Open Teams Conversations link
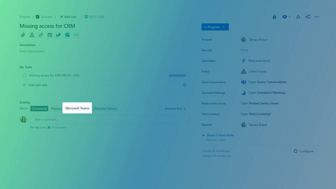The height and width of the screenshot is (189, 336). click(x=267, y=82)
